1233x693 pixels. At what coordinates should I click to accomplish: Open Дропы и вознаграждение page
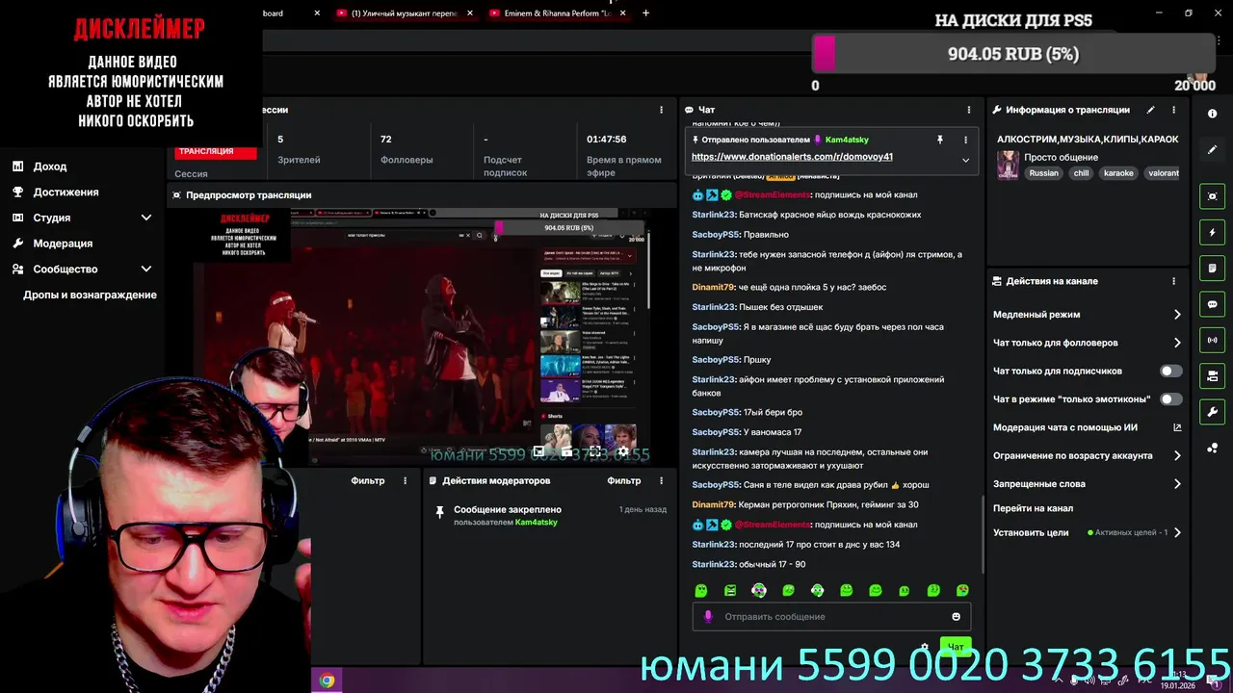pyautogui.click(x=90, y=295)
